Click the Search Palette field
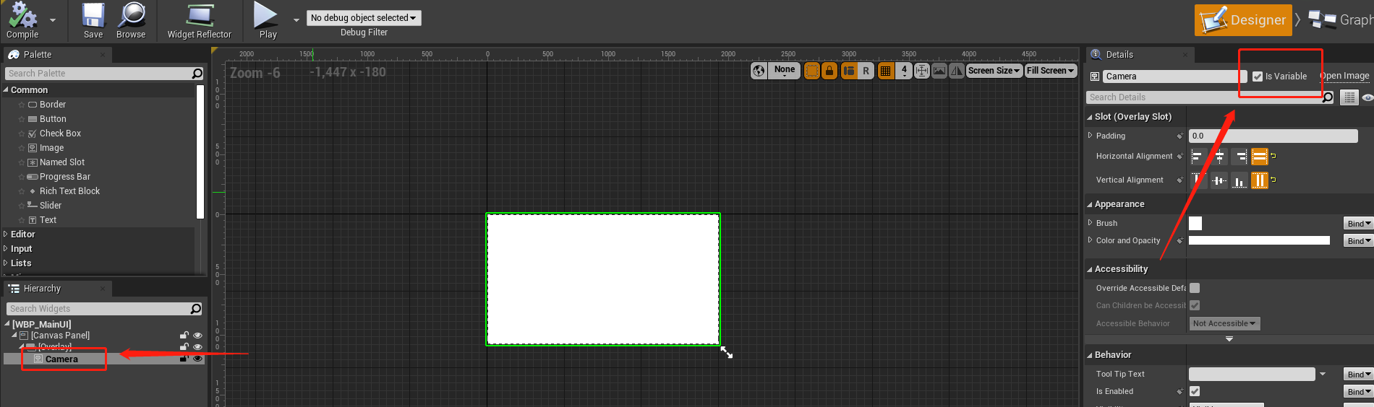This screenshot has width=1374, height=407. click(x=104, y=74)
